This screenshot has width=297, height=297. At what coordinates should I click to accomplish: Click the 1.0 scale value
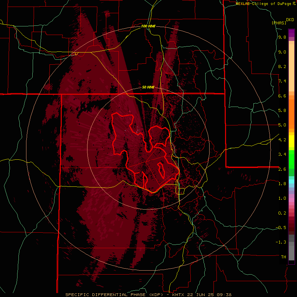[x=282, y=198]
